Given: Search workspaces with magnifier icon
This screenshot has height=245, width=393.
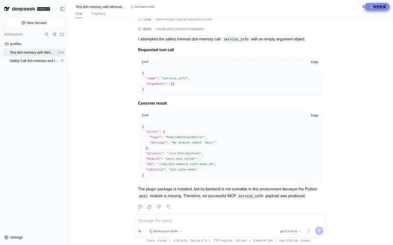Looking at the screenshot, I should (x=47, y=34).
